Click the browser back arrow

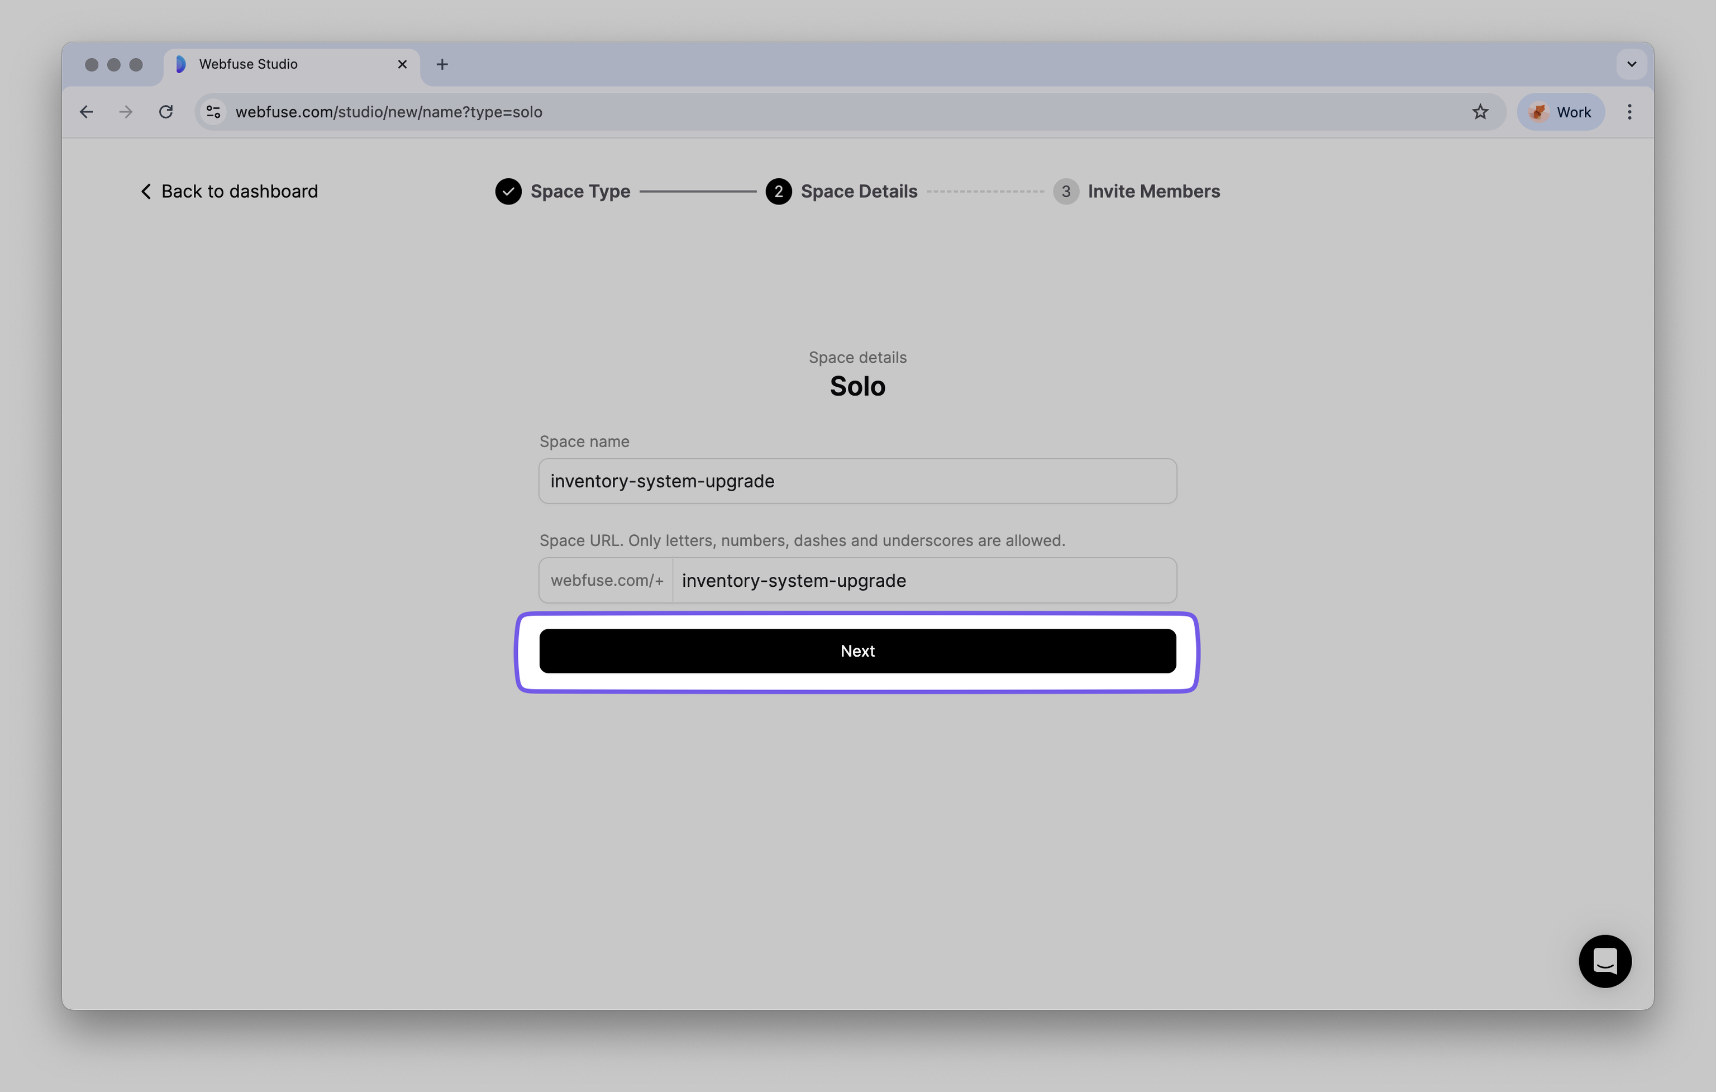click(86, 111)
